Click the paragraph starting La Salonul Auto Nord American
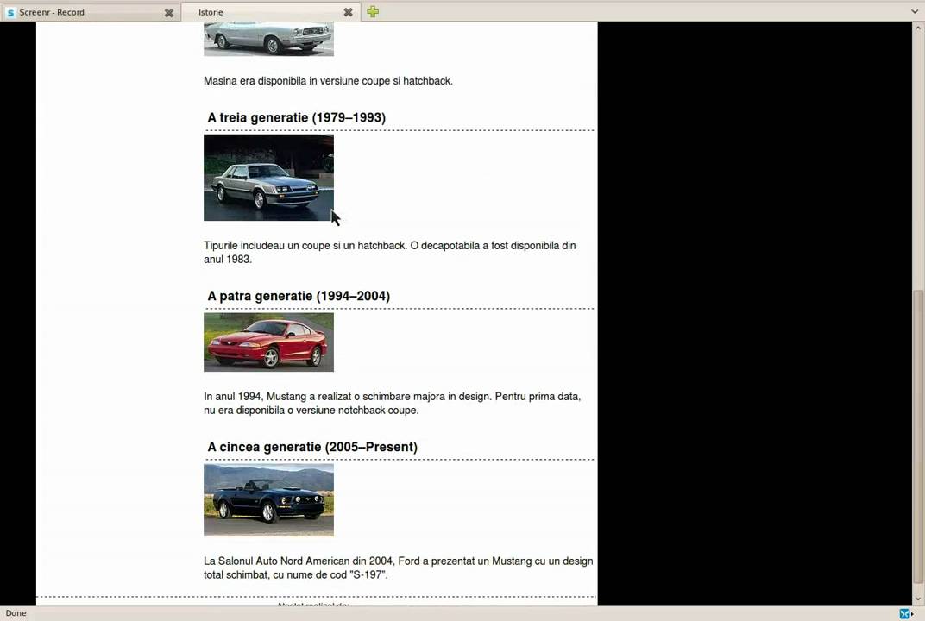Viewport: 925px width, 621px height. [x=398, y=568]
